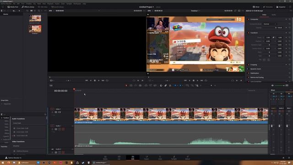The height and width of the screenshot is (165, 293).
Task: Toggle the Mixer panel
Action: [256, 7]
